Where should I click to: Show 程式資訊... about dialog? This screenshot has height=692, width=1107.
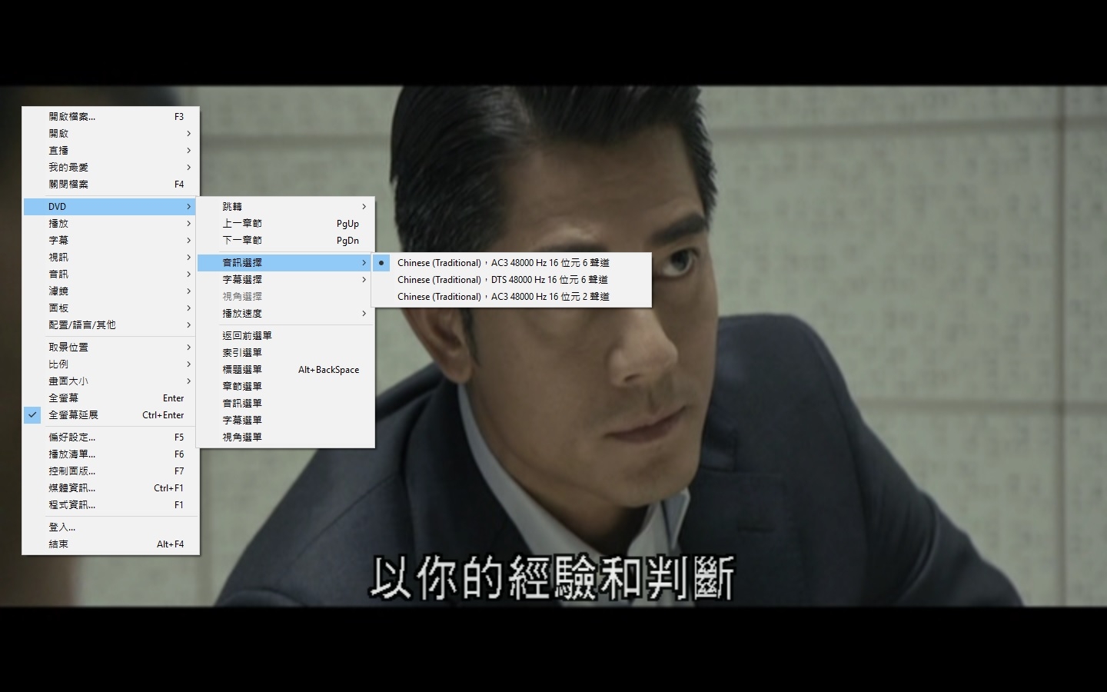(111, 505)
